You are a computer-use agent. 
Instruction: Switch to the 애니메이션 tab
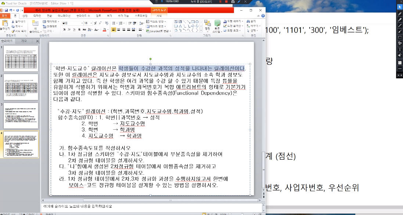tap(64, 16)
